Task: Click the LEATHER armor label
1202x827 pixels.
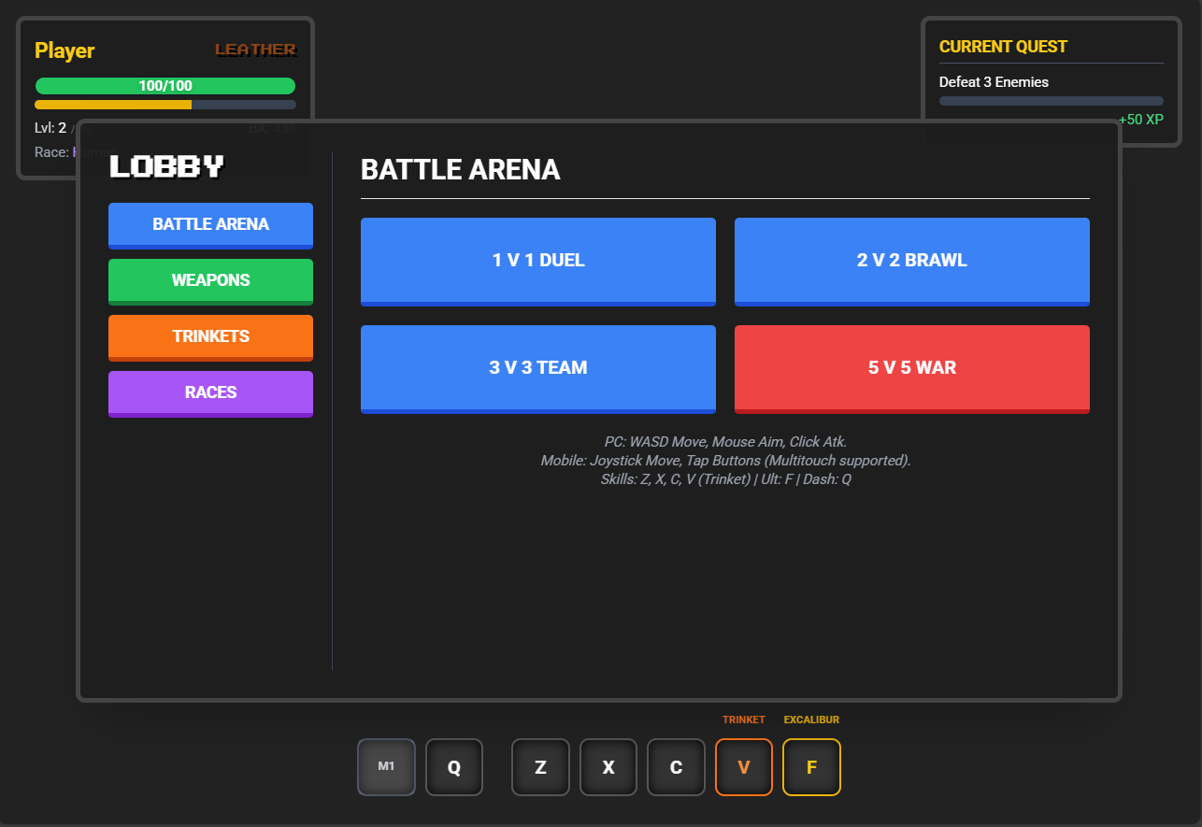Action: pyautogui.click(x=255, y=50)
